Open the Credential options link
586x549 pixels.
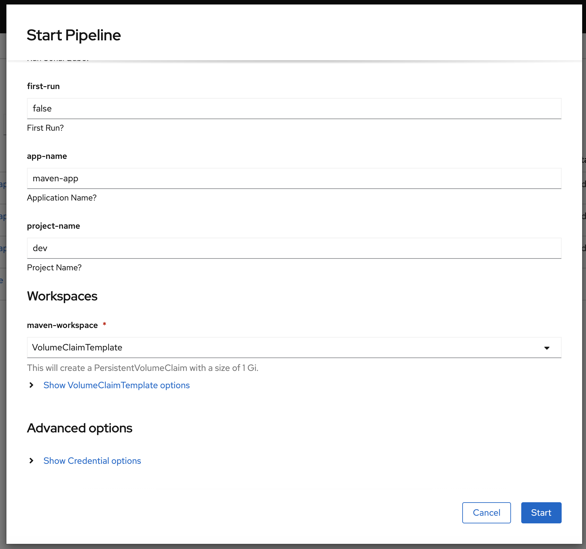click(x=92, y=461)
